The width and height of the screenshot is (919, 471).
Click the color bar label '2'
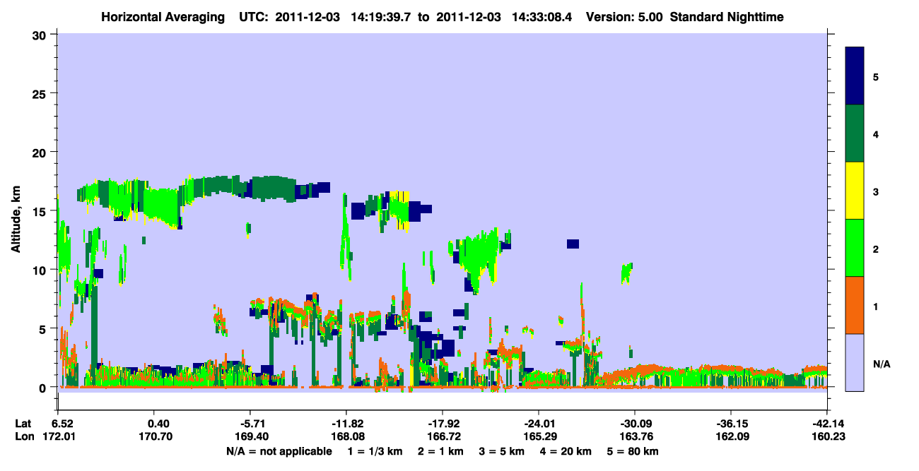pos(876,249)
